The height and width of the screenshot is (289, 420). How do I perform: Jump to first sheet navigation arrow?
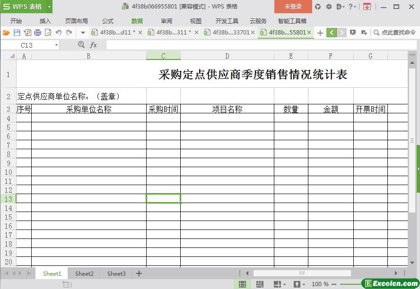[x=7, y=273]
